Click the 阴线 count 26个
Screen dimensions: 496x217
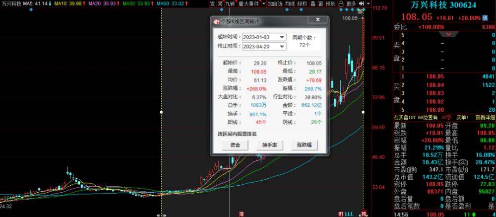[x=315, y=122]
